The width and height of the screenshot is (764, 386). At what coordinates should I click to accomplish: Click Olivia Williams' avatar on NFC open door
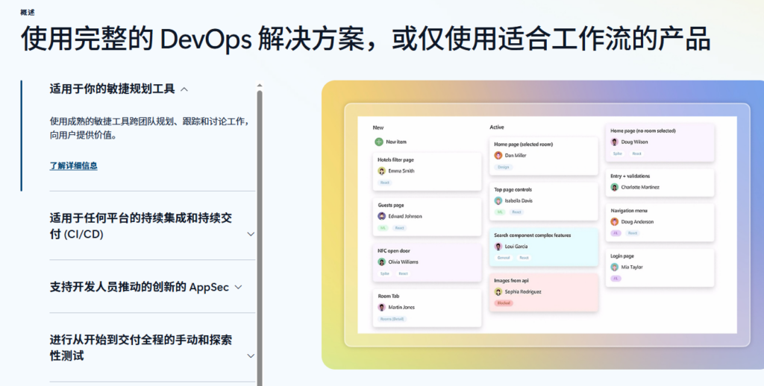381,262
